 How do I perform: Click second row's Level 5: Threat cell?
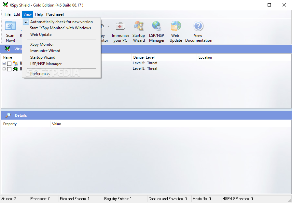tap(145, 69)
